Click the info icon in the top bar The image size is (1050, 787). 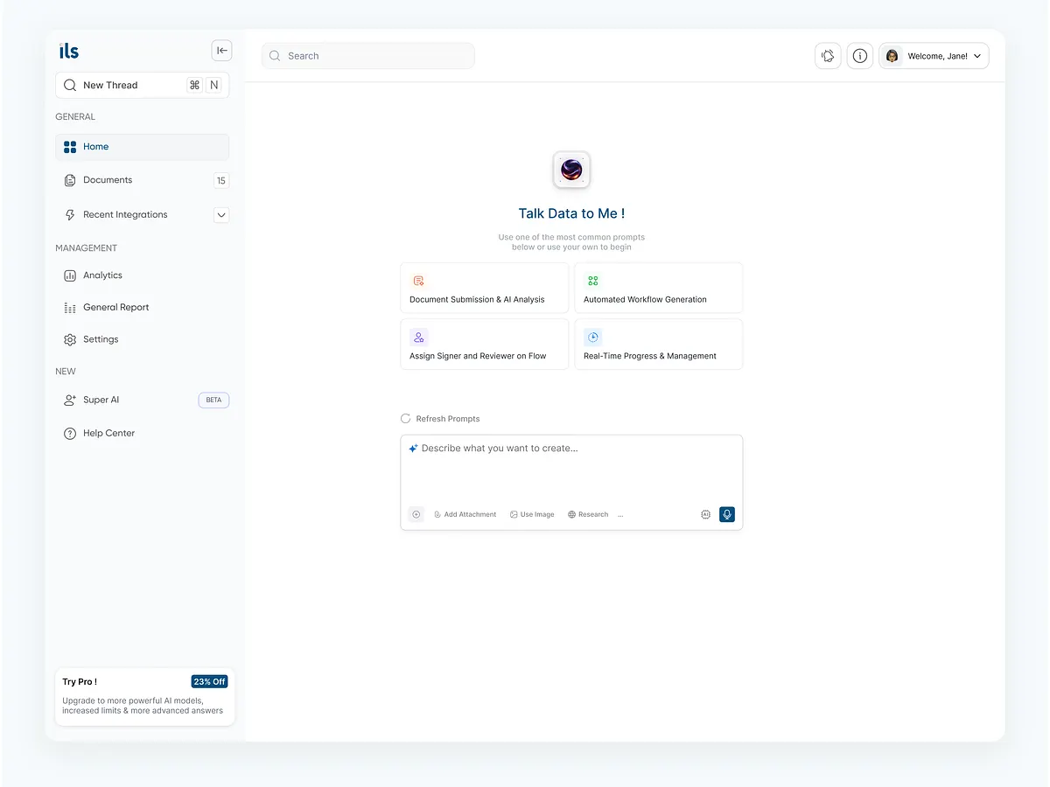pos(859,55)
